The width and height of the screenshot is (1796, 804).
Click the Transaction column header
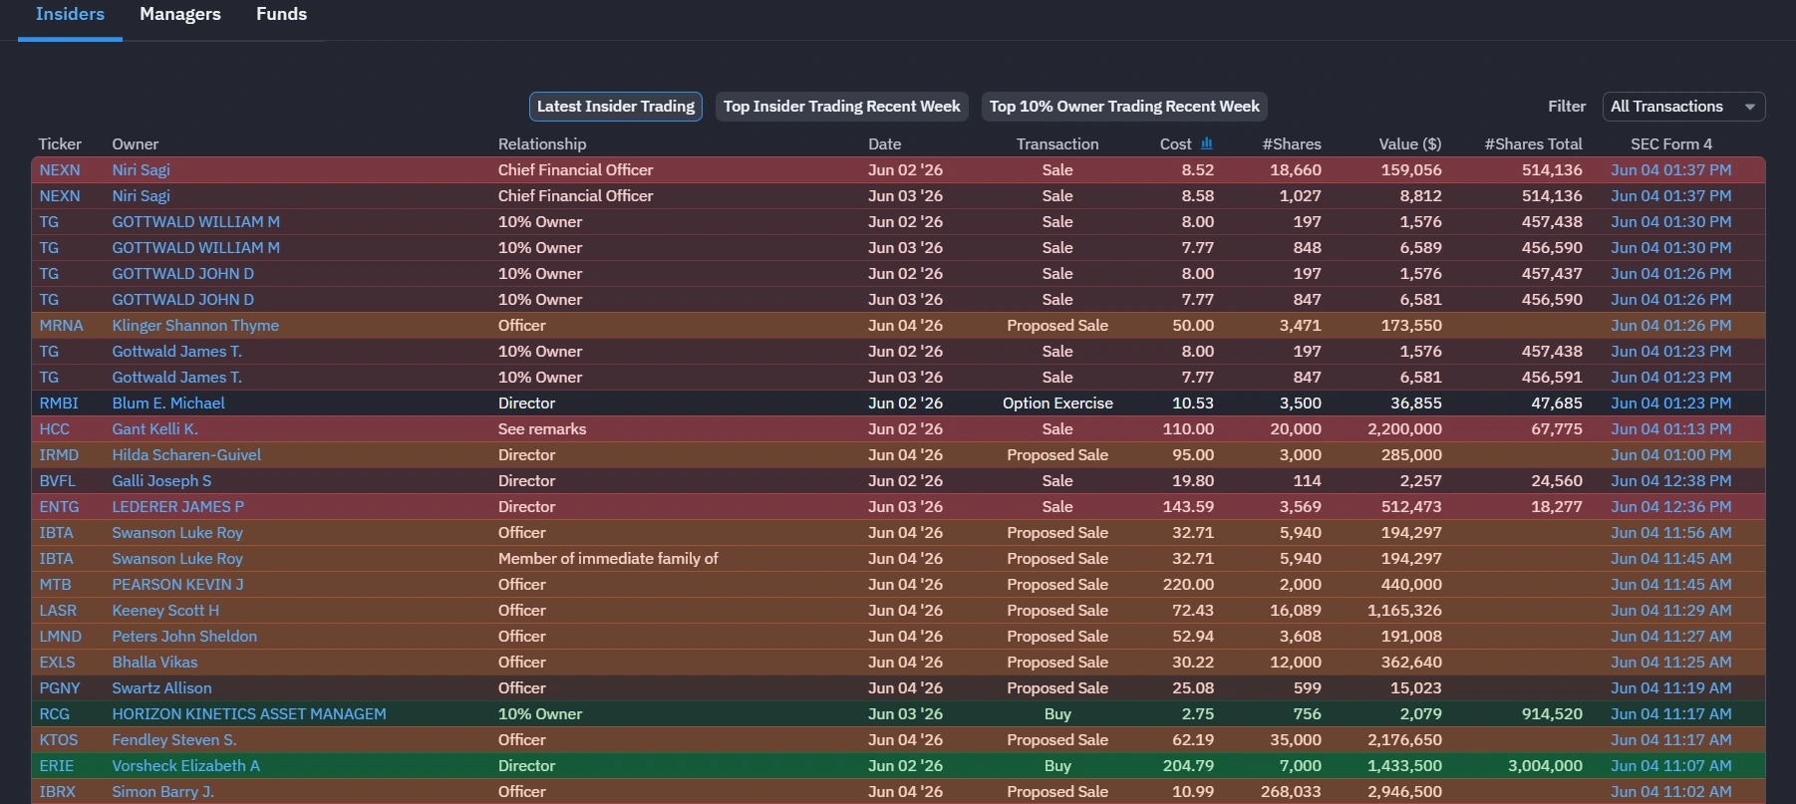(x=1057, y=144)
